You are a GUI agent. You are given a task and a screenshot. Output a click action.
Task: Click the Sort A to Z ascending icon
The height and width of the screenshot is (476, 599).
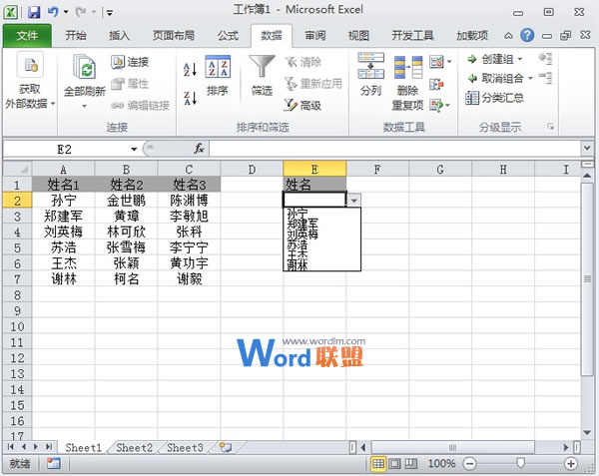point(191,66)
